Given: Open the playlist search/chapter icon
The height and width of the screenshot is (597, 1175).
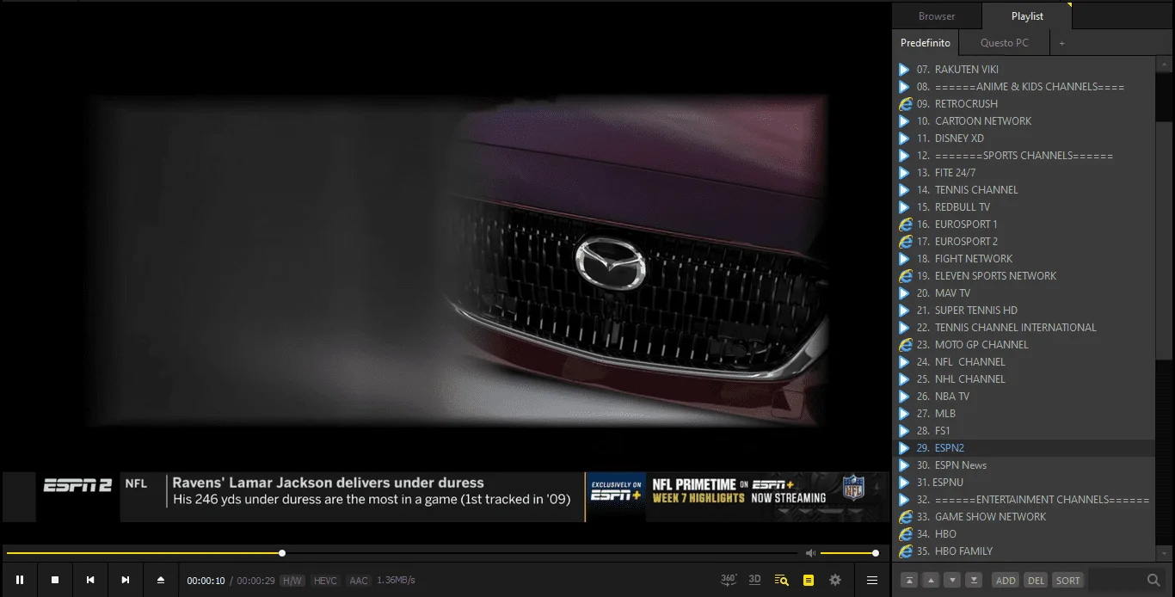Looking at the screenshot, I should coord(781,580).
